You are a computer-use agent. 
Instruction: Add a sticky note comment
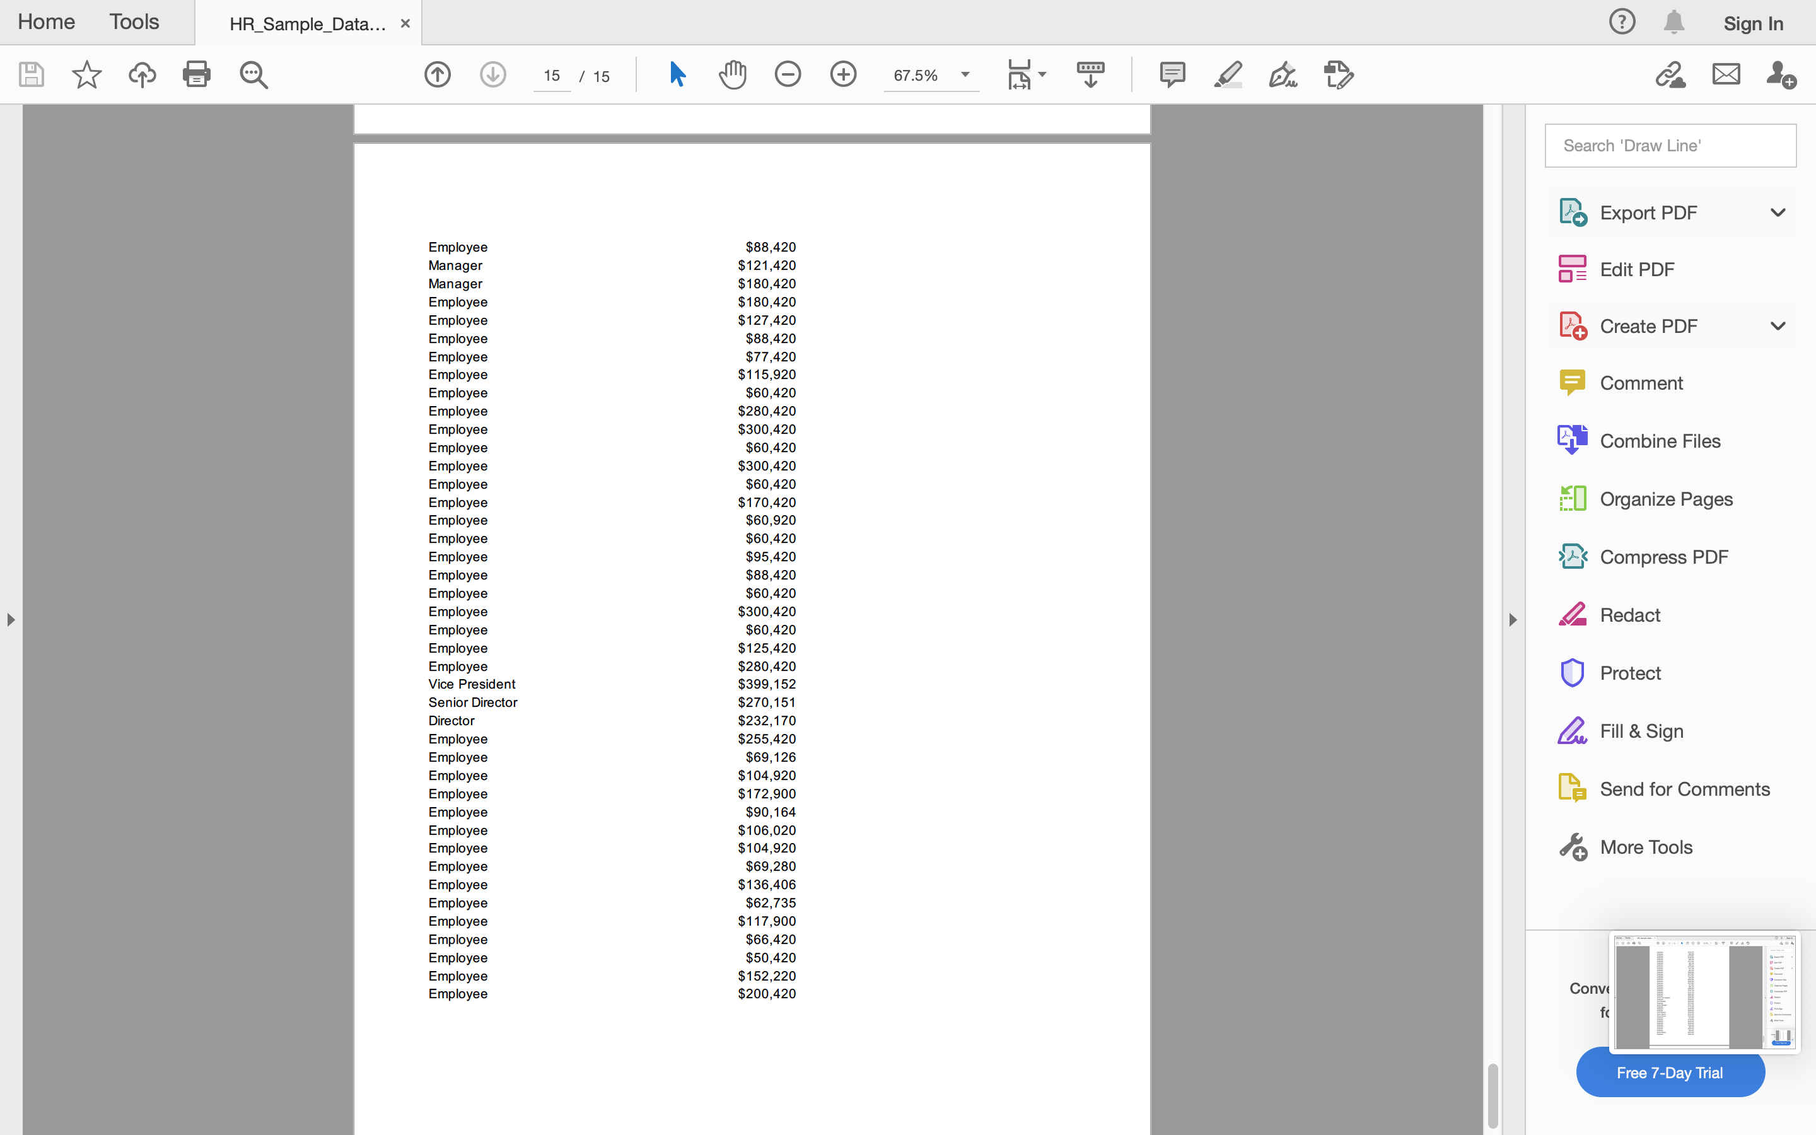pyautogui.click(x=1172, y=74)
